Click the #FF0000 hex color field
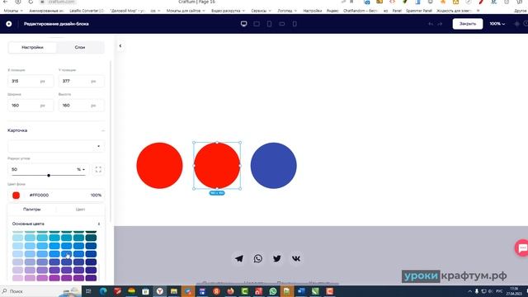 [39, 196]
